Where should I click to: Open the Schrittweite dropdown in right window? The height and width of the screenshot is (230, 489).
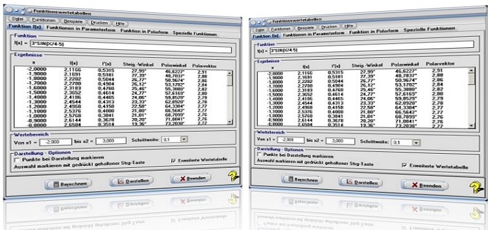click(x=416, y=143)
